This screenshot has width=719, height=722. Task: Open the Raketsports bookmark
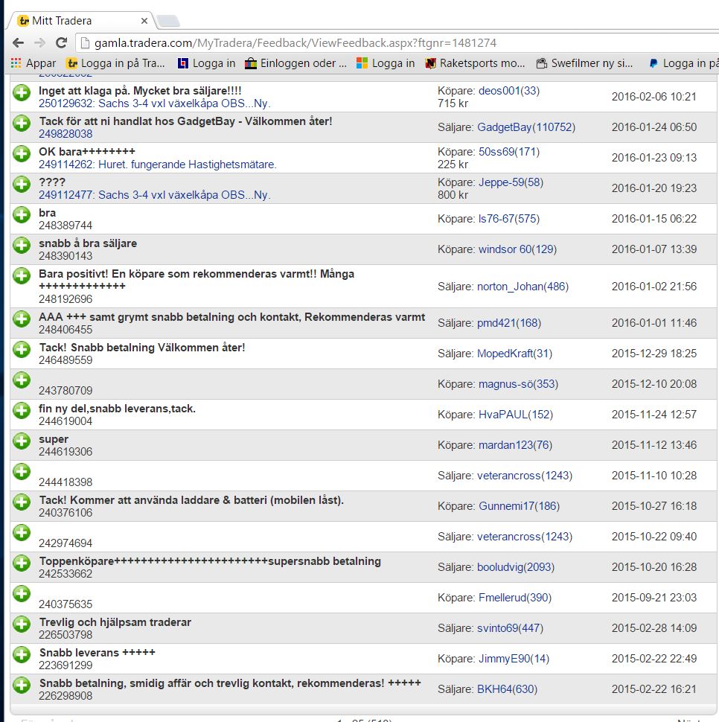475,63
